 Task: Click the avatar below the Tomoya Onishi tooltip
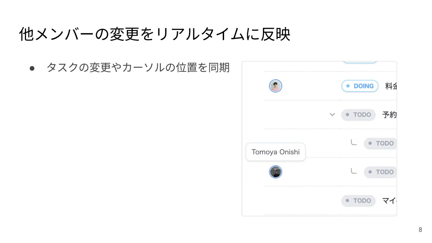[275, 172]
